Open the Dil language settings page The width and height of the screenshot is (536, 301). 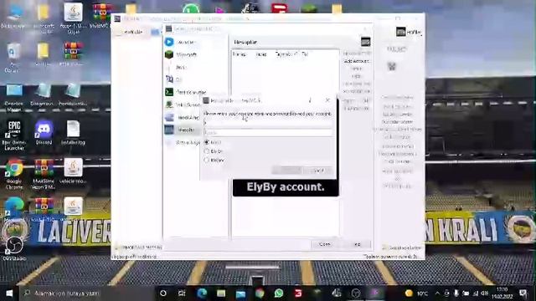pos(174,79)
